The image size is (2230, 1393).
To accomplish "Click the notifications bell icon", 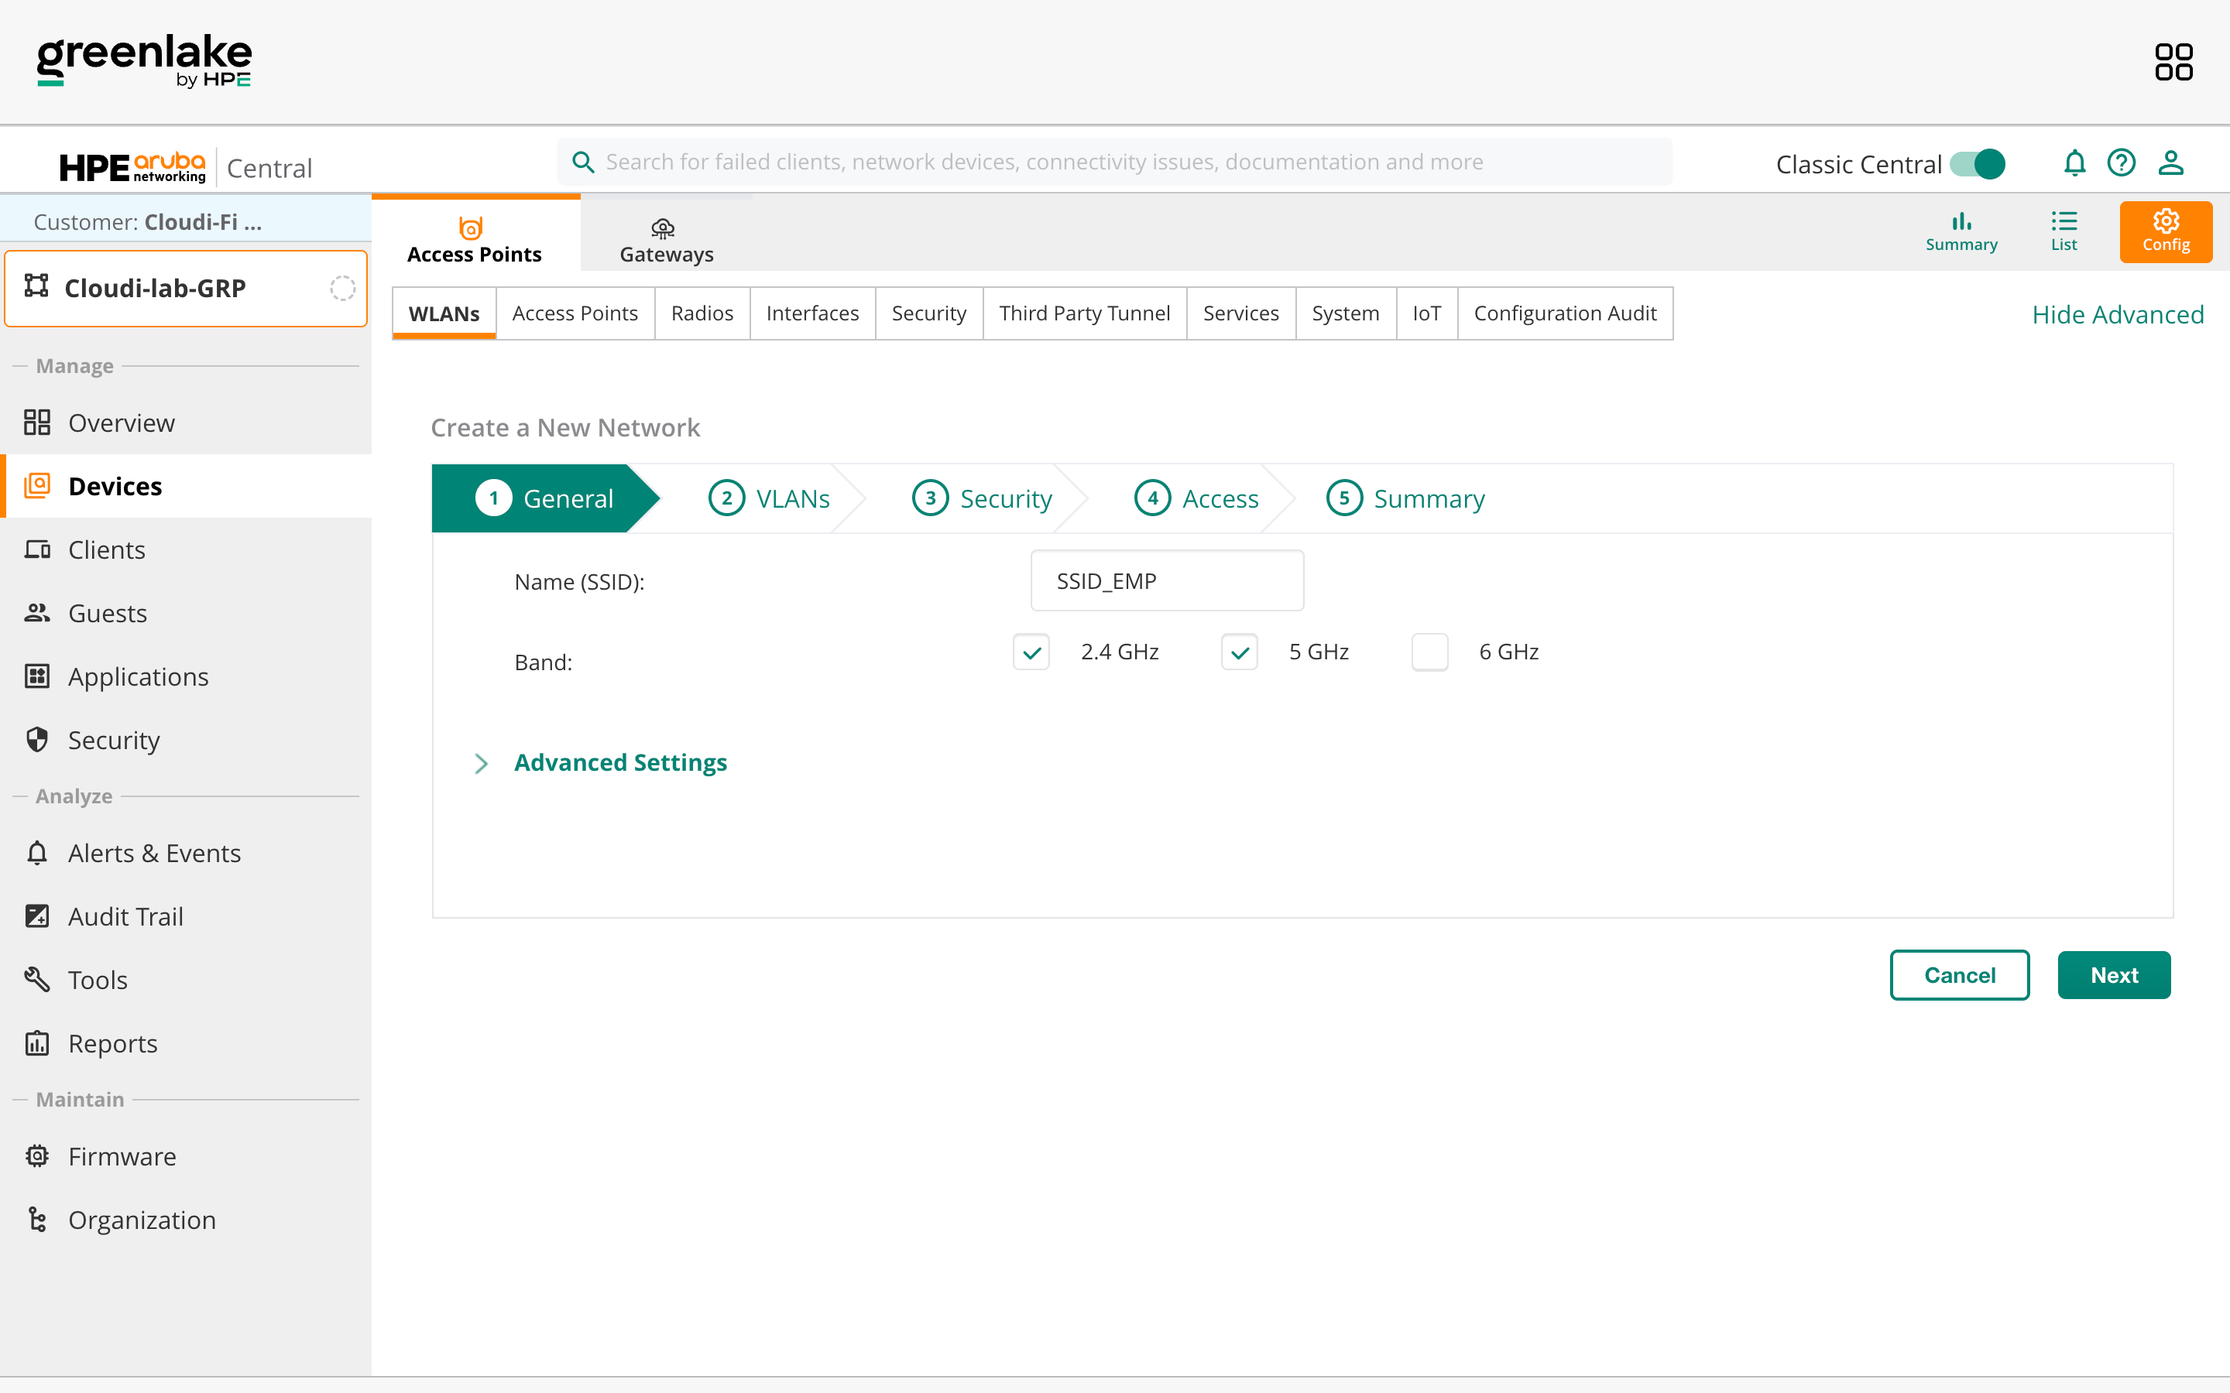I will point(2074,163).
